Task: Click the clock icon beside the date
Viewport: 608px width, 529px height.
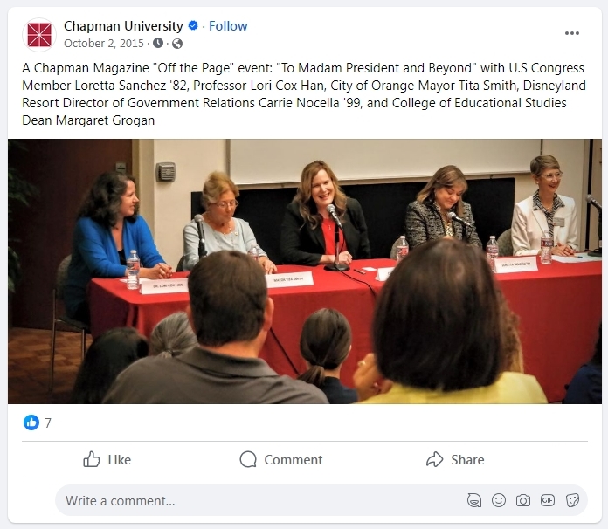Action: [x=158, y=43]
